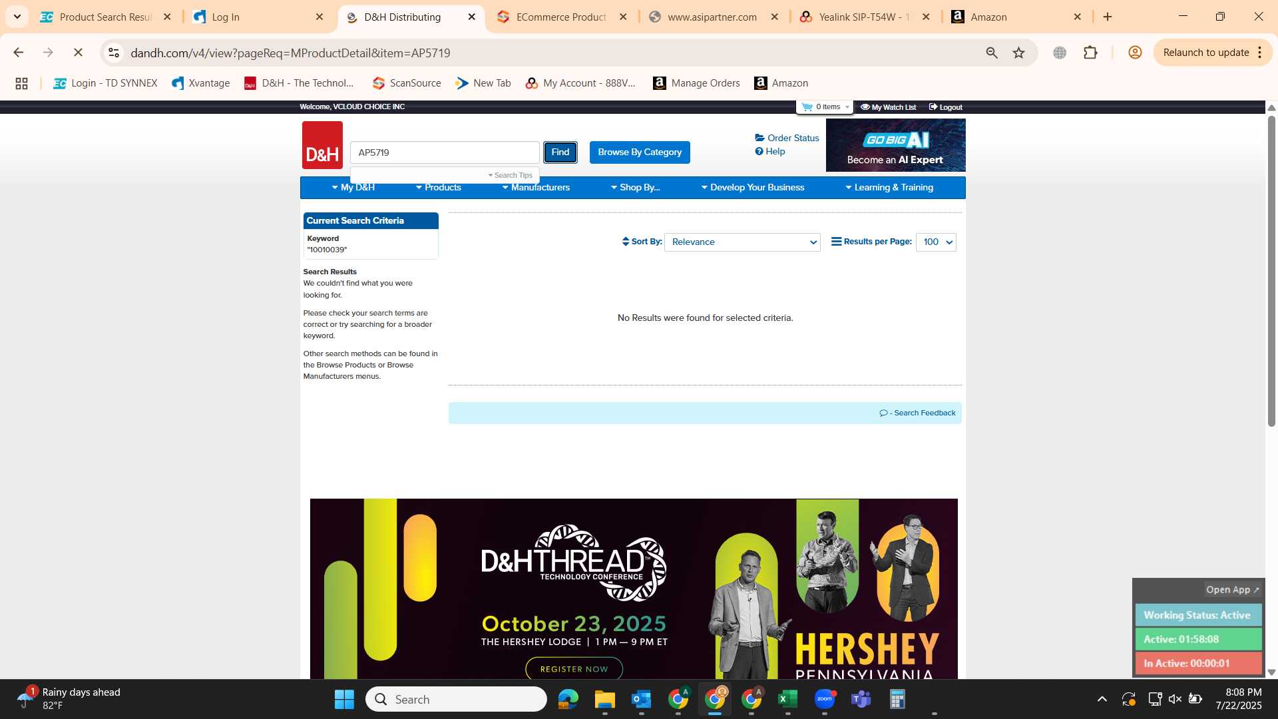Show hidden system tray icons
1278x719 pixels.
(1102, 699)
